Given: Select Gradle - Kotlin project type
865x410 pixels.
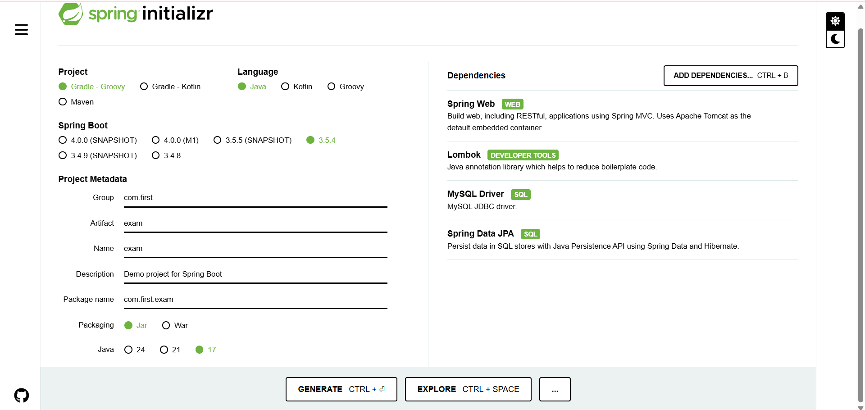Looking at the screenshot, I should coord(170,87).
